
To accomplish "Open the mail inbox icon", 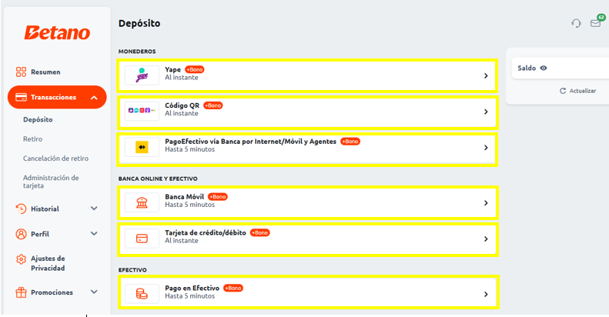I will point(595,23).
